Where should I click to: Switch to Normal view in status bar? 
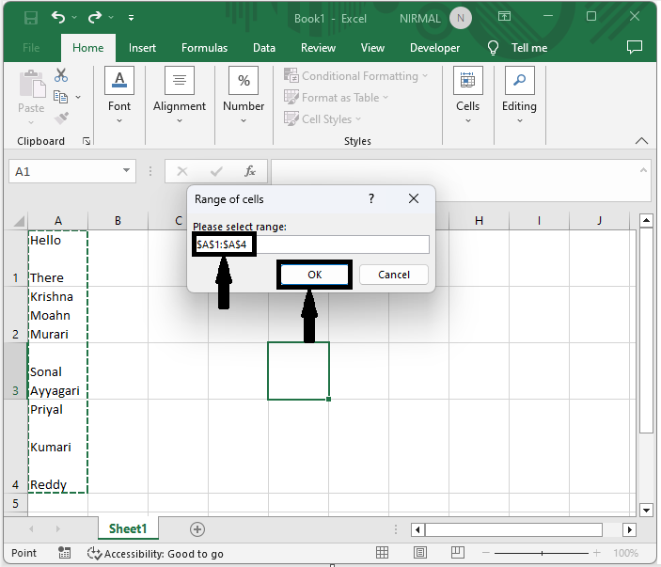click(383, 553)
